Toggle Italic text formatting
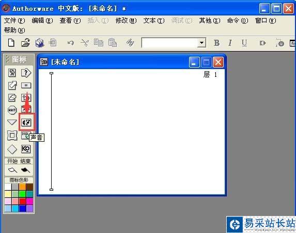 (230, 43)
